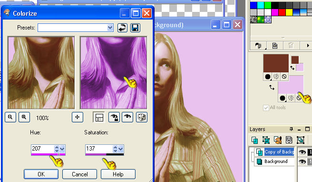Confirm Colorize with OK
312x182 pixels.
(x=41, y=174)
